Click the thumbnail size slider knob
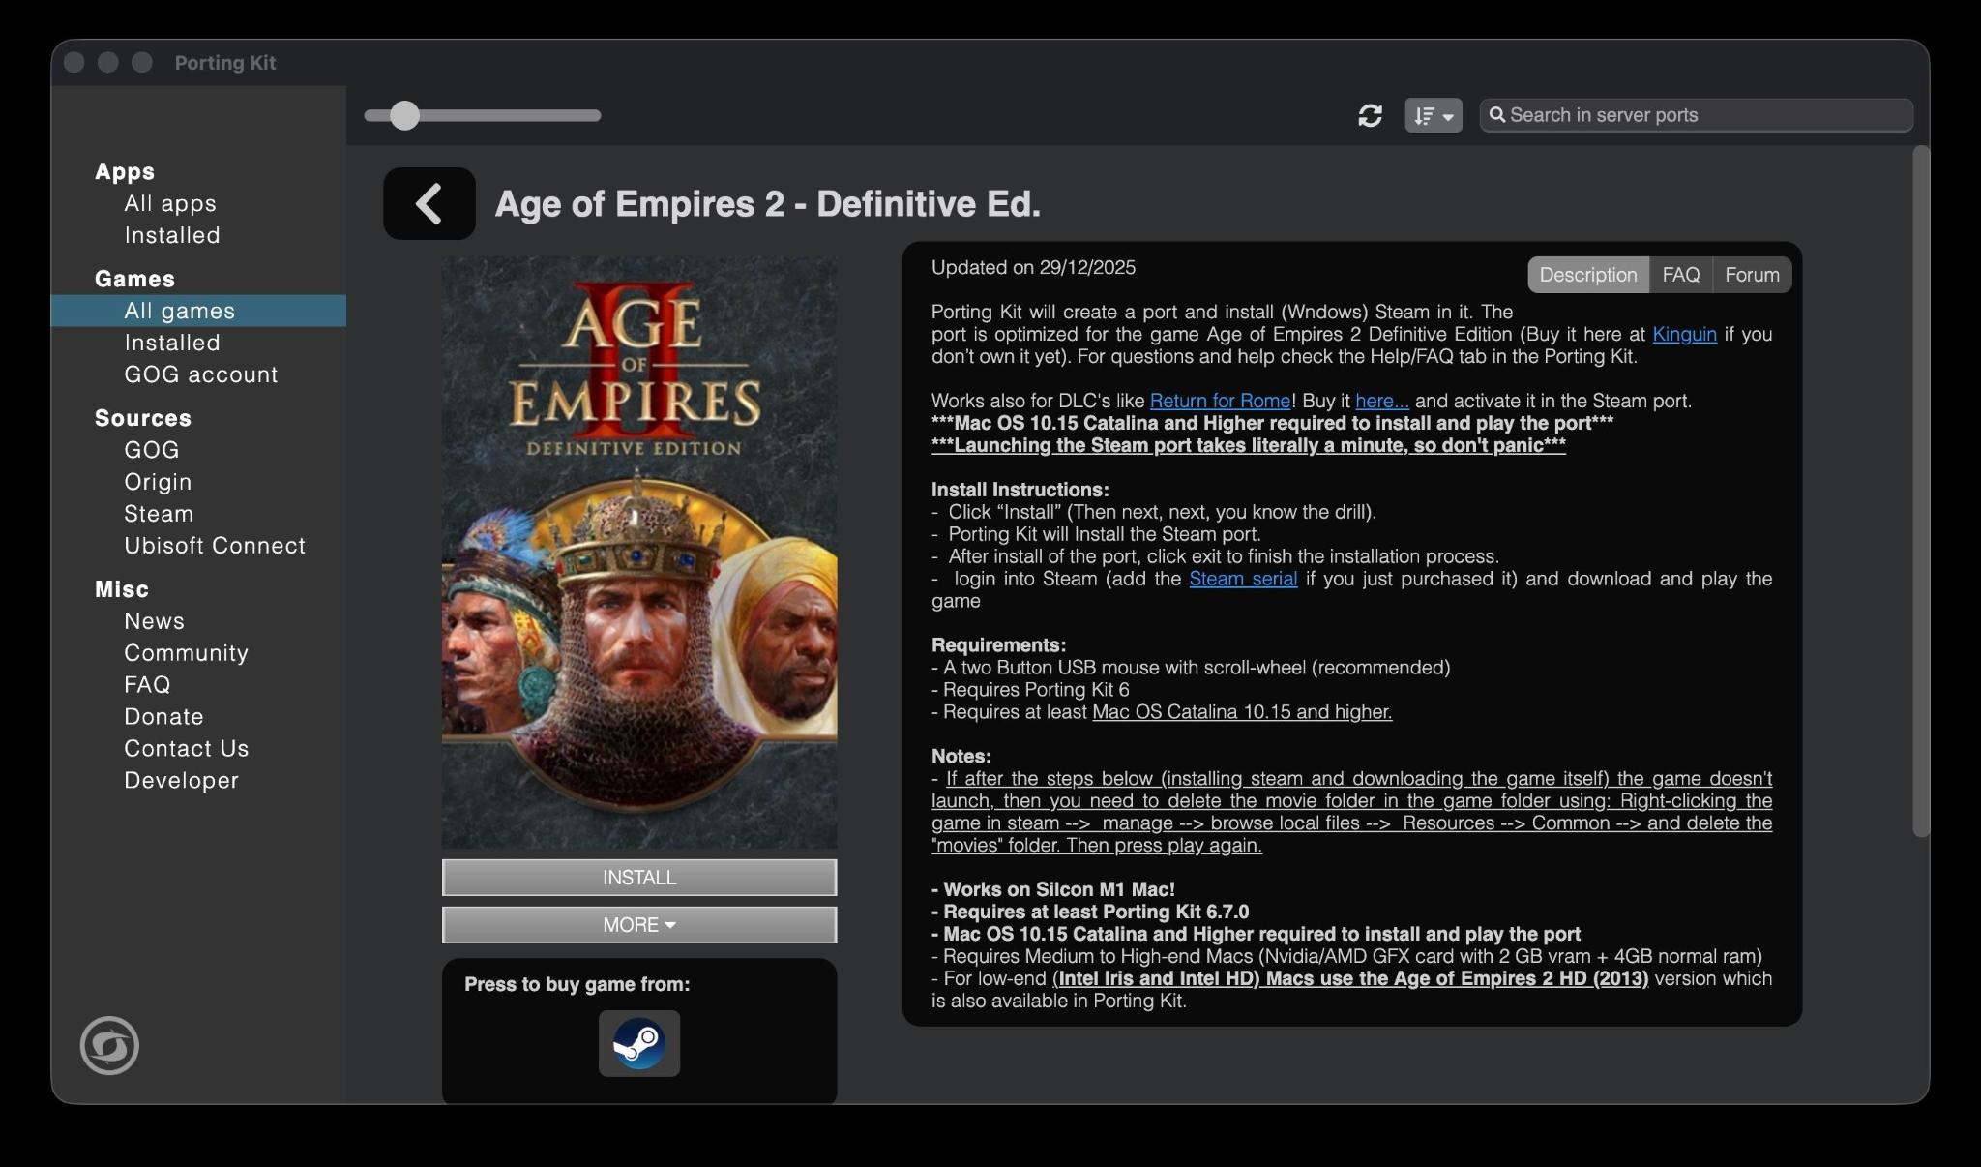This screenshot has height=1167, width=1981. click(x=404, y=115)
